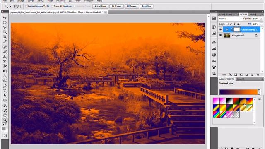Viewport: 265px width, 149px height.
Task: Select the Clone Stamp tool
Action: (5, 57)
